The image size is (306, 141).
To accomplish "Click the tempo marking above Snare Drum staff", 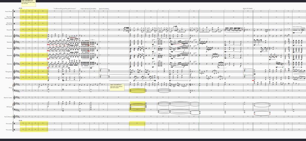I will click(x=20, y=8).
